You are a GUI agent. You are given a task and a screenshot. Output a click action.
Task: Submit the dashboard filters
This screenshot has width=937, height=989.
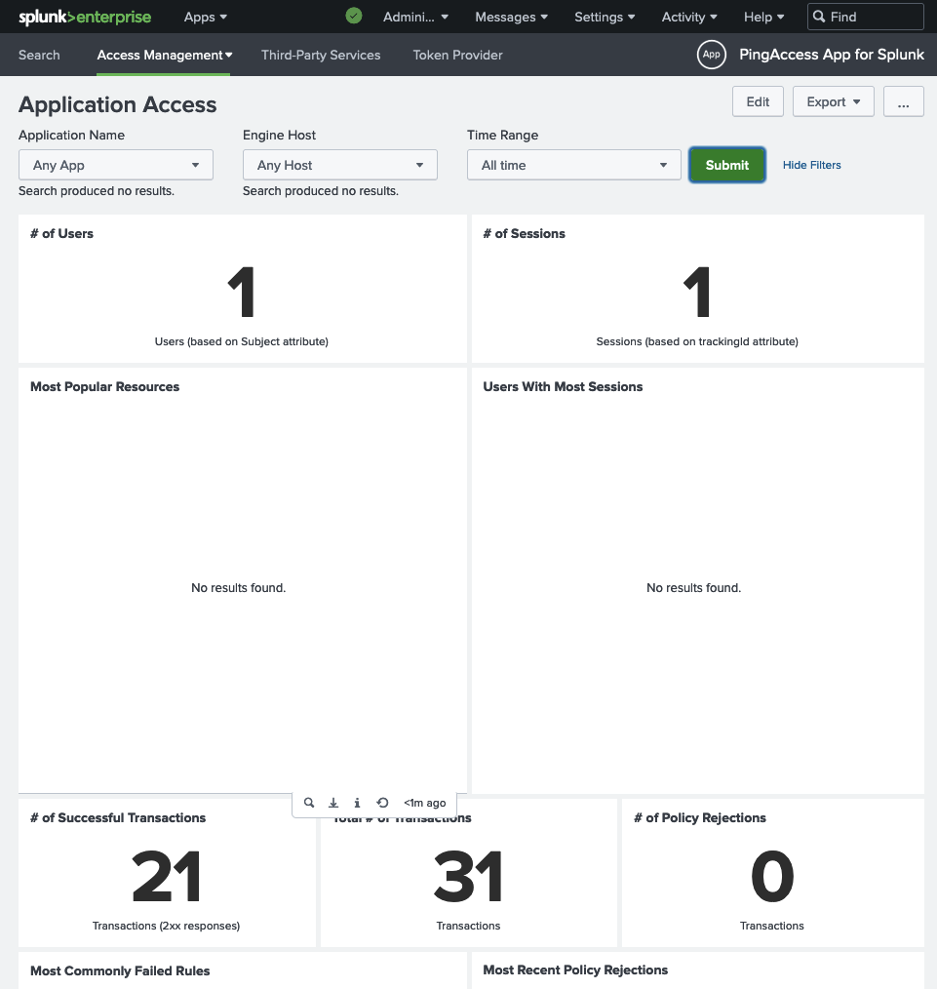pos(726,164)
